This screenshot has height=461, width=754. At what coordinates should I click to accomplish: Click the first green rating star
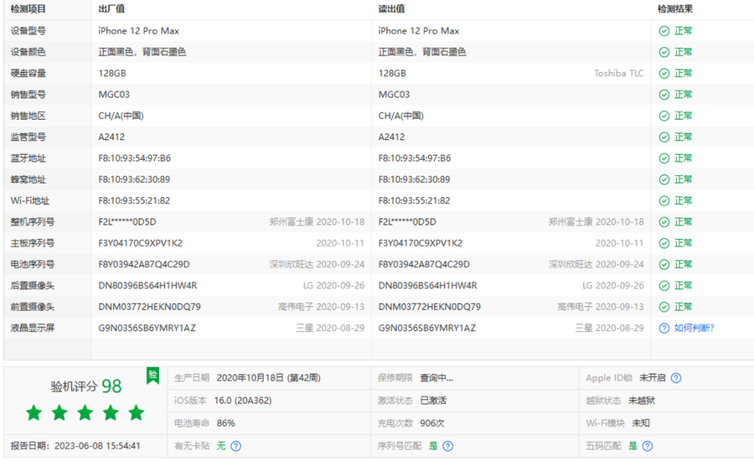pos(34,412)
